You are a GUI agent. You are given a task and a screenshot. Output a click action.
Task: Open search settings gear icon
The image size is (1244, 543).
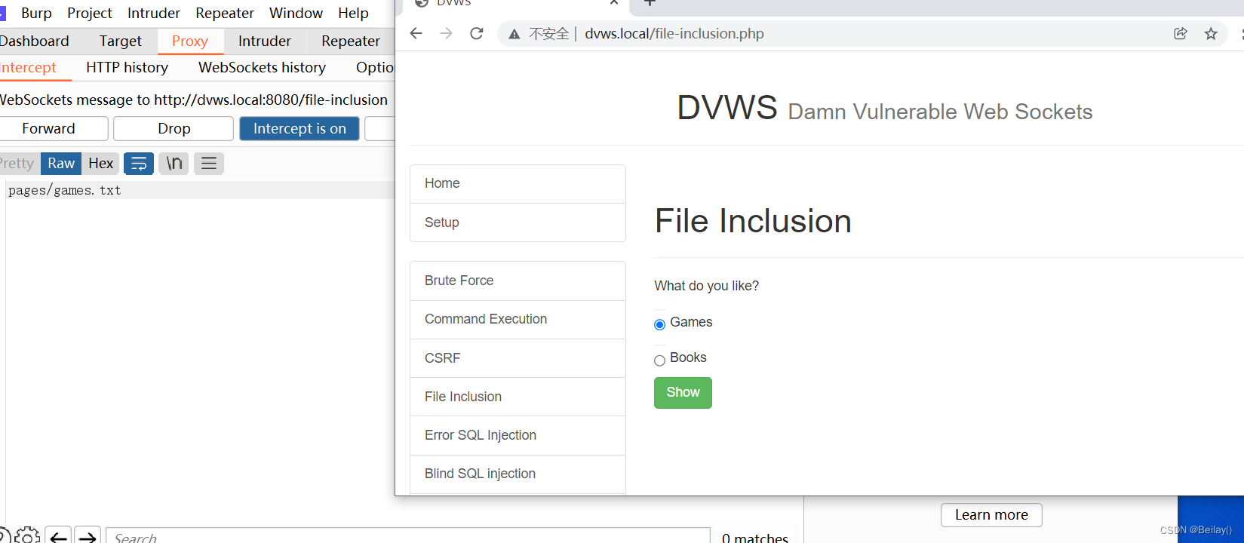pyautogui.click(x=28, y=536)
